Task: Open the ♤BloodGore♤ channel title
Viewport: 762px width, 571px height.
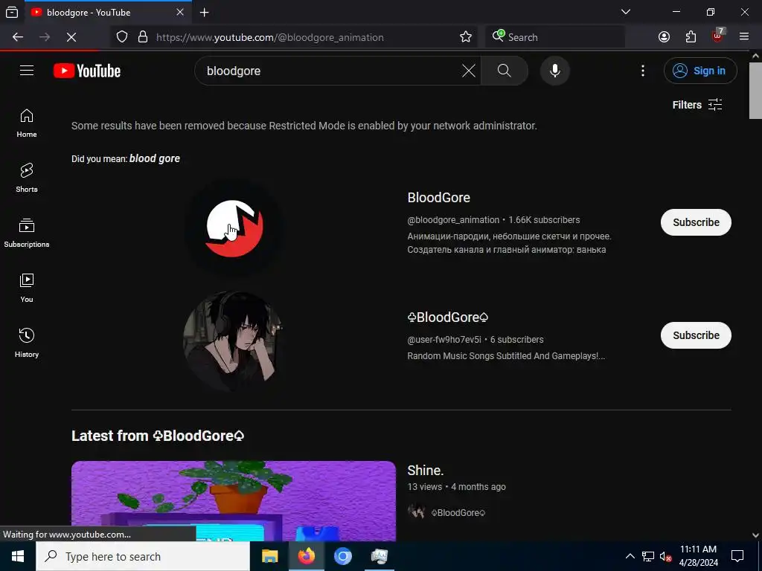Action: coord(447,317)
